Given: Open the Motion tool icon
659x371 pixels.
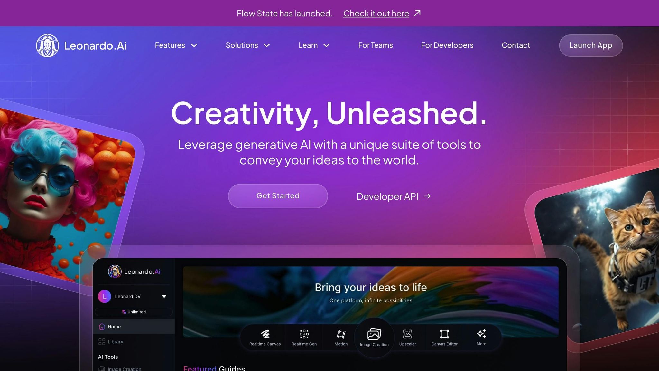Looking at the screenshot, I should 341,334.
